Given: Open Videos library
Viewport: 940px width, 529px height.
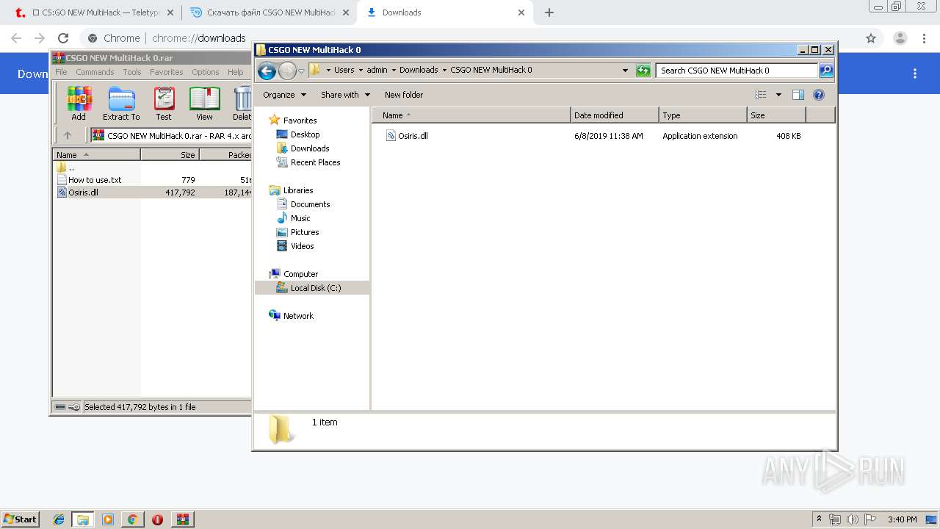Looking at the screenshot, I should coord(295,246).
